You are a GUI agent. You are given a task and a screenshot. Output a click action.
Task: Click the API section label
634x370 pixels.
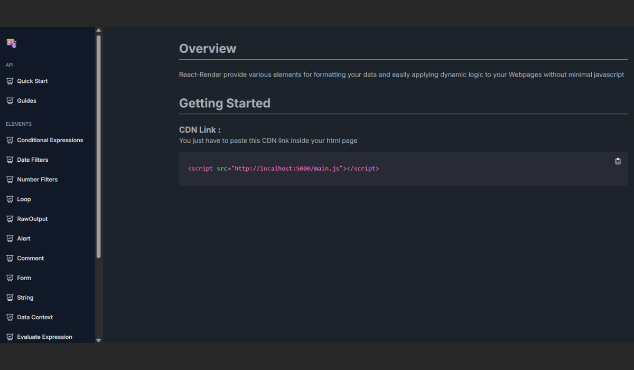pyautogui.click(x=10, y=65)
